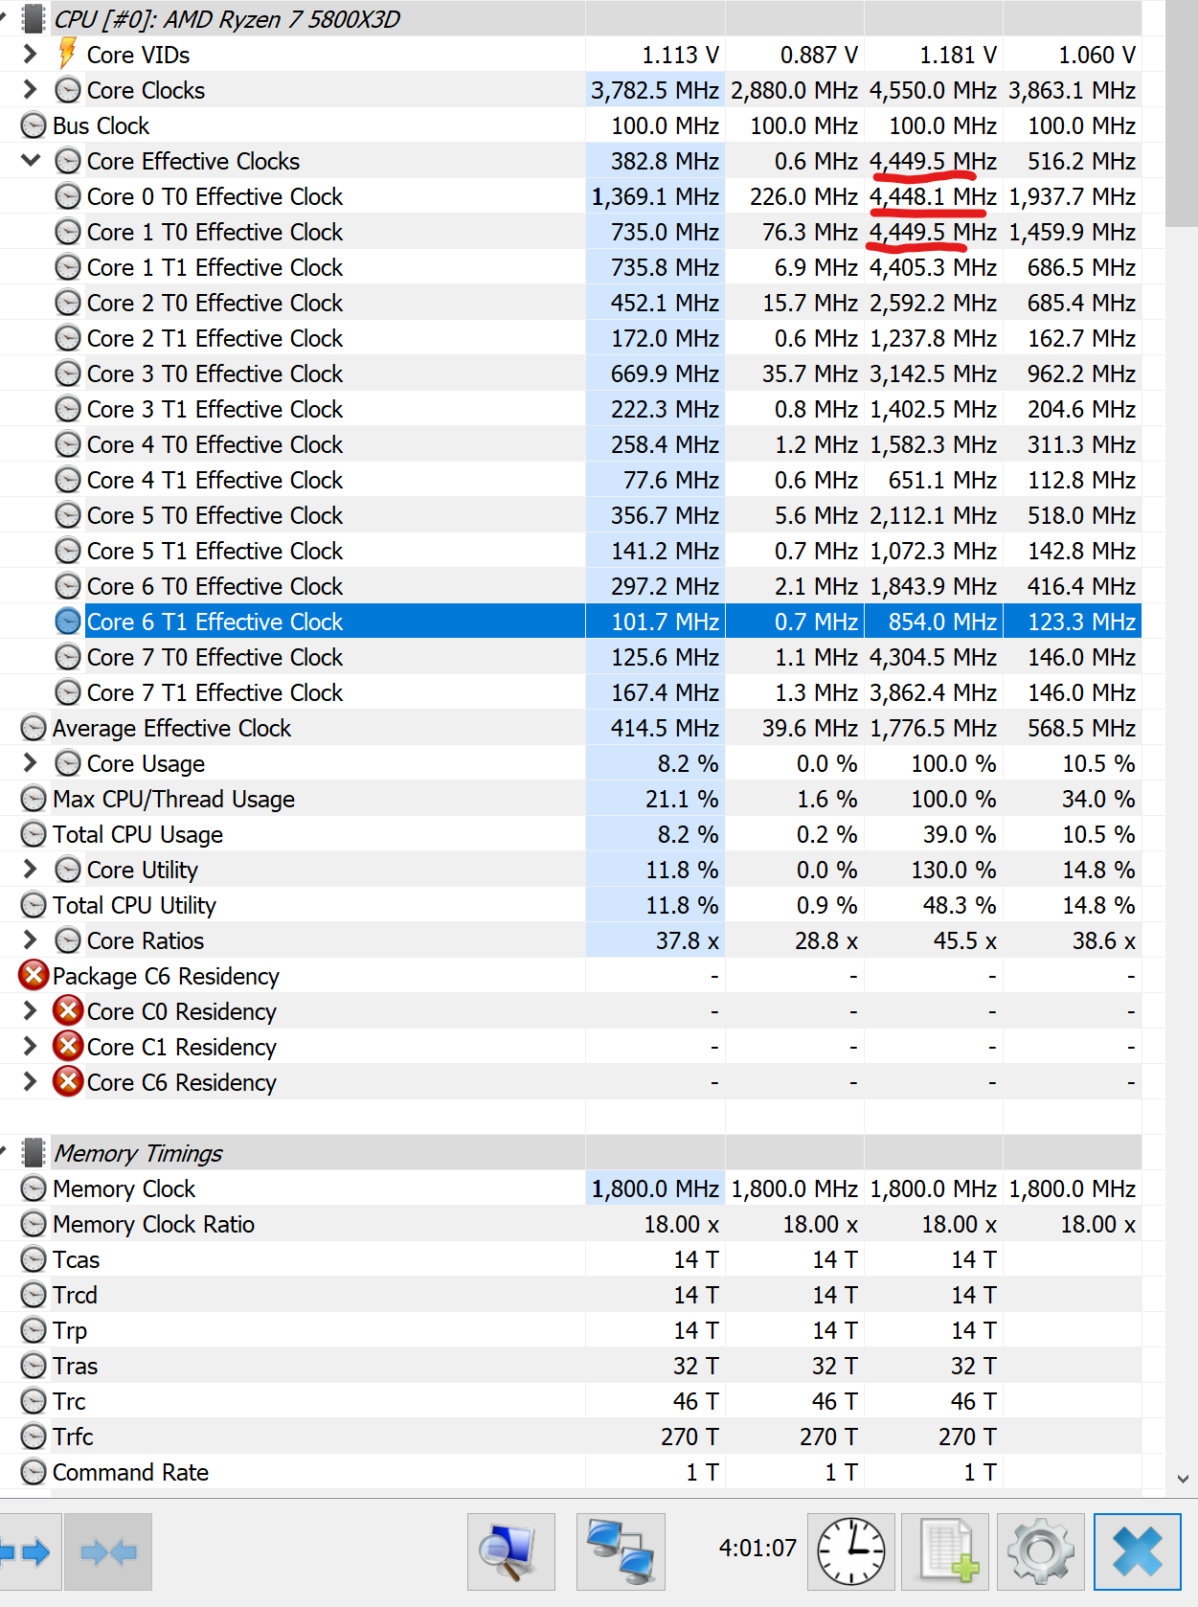Select the Core 5 T1 Effective Clock row
The height and width of the screenshot is (1607, 1198).
(x=571, y=551)
